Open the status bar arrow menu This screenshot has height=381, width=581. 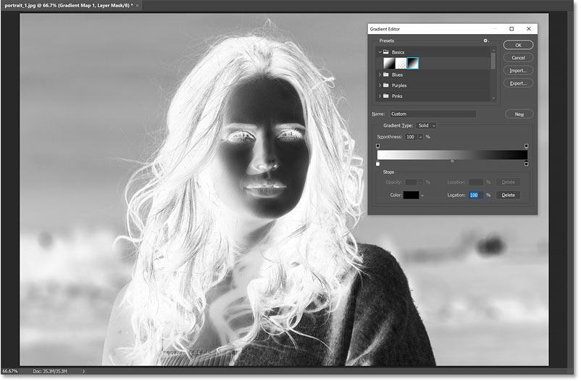84,371
